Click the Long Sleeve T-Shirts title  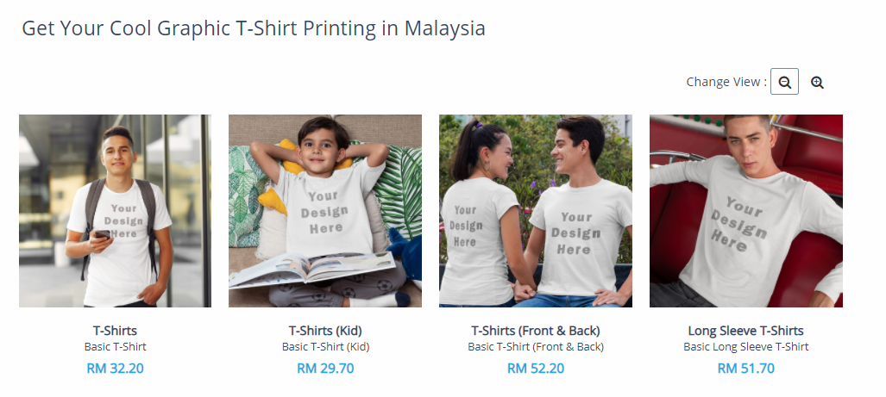(x=746, y=331)
